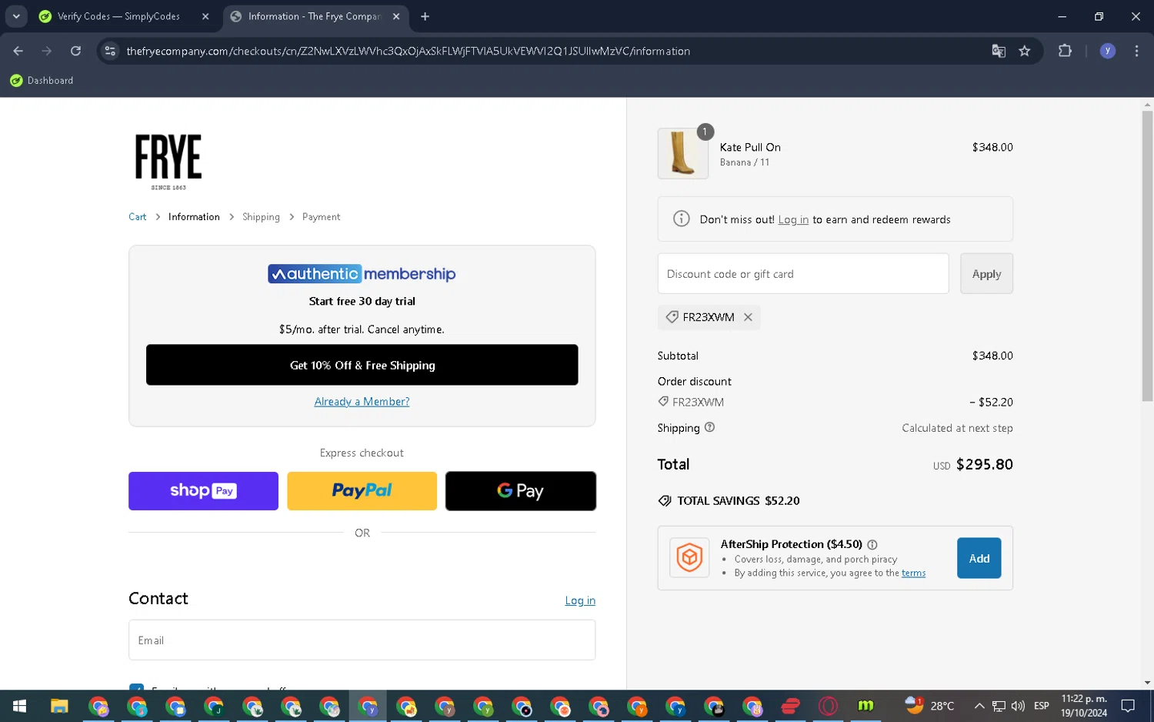Screen dimensions: 1154x722
Task: Open the Chrome profile avatar
Action: [x=1107, y=51]
